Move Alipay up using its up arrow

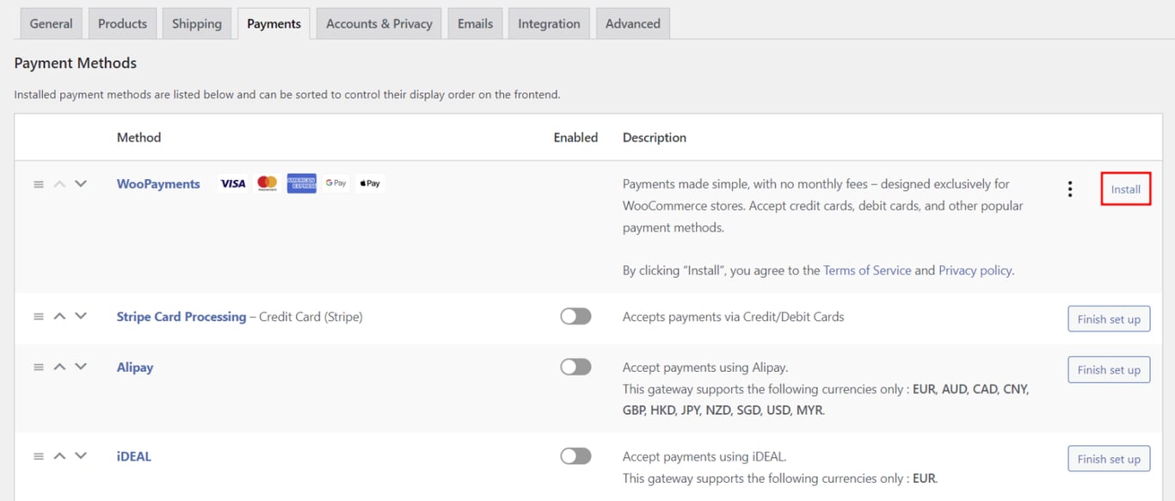point(59,367)
